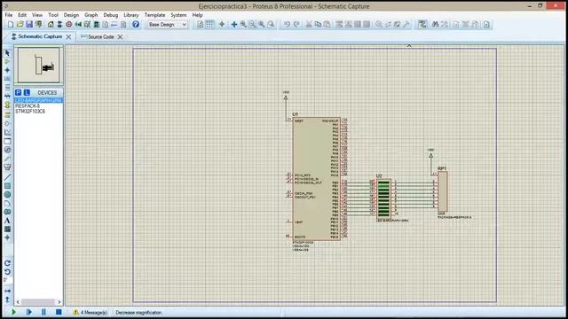
Task: Select the 2D Graphics Markers tool
Action: tap(7, 237)
